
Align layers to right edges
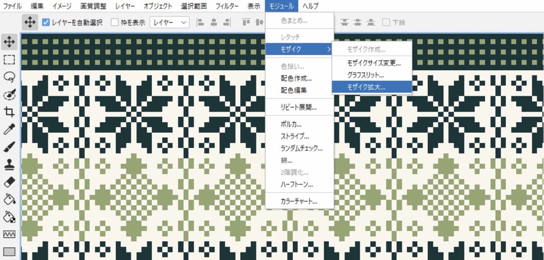(227, 23)
